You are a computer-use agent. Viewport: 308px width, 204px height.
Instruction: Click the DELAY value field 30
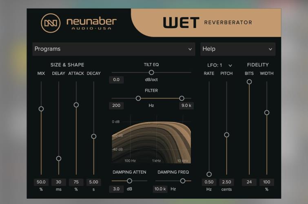(58, 182)
